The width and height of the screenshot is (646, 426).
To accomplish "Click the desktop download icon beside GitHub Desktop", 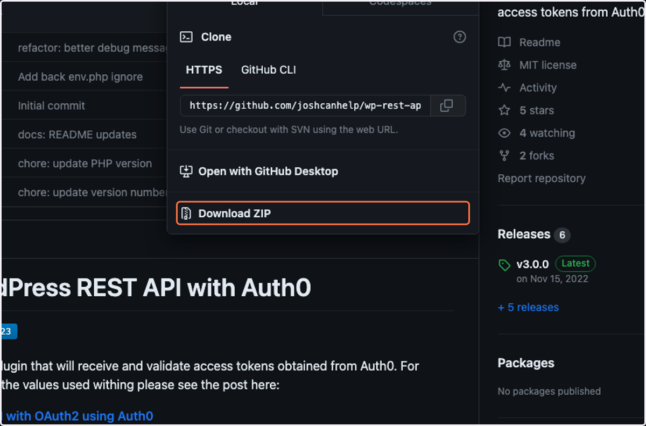I will pyautogui.click(x=186, y=172).
